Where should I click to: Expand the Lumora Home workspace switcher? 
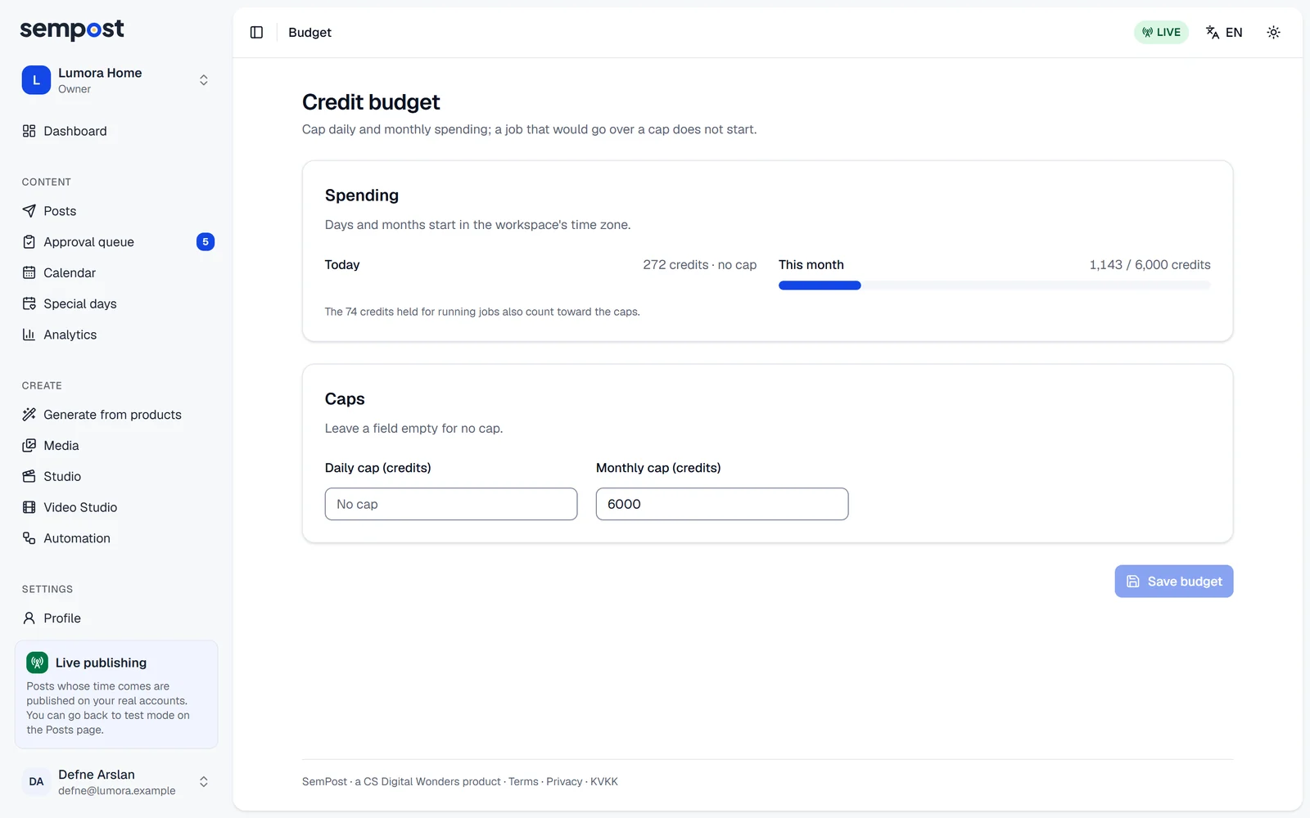click(x=116, y=80)
